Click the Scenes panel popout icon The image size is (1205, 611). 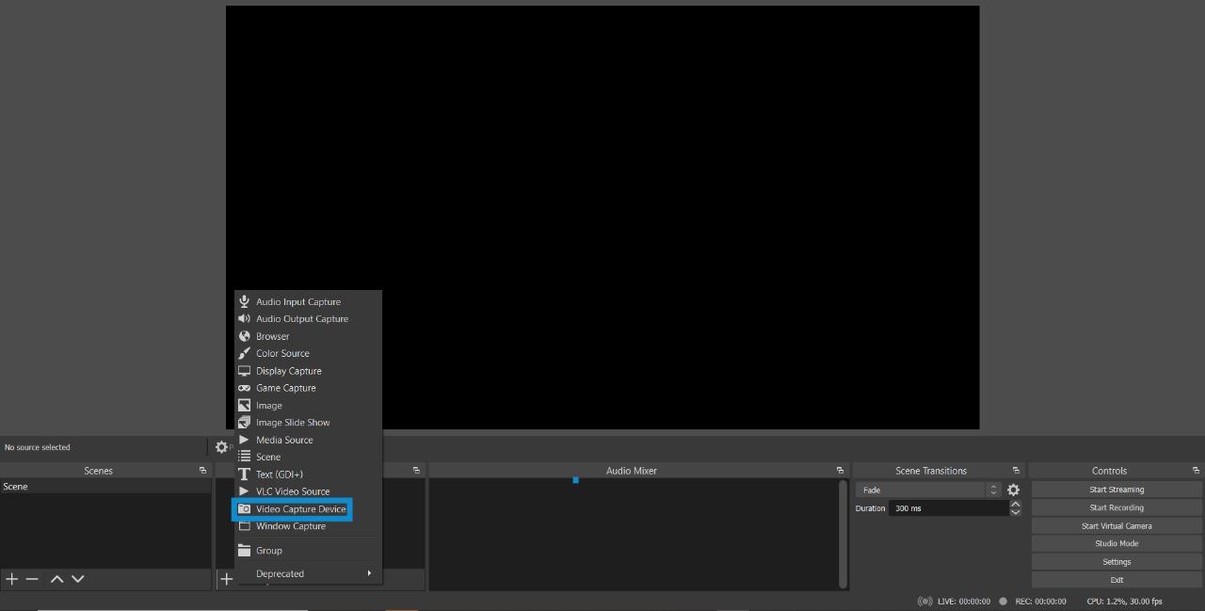(x=201, y=470)
